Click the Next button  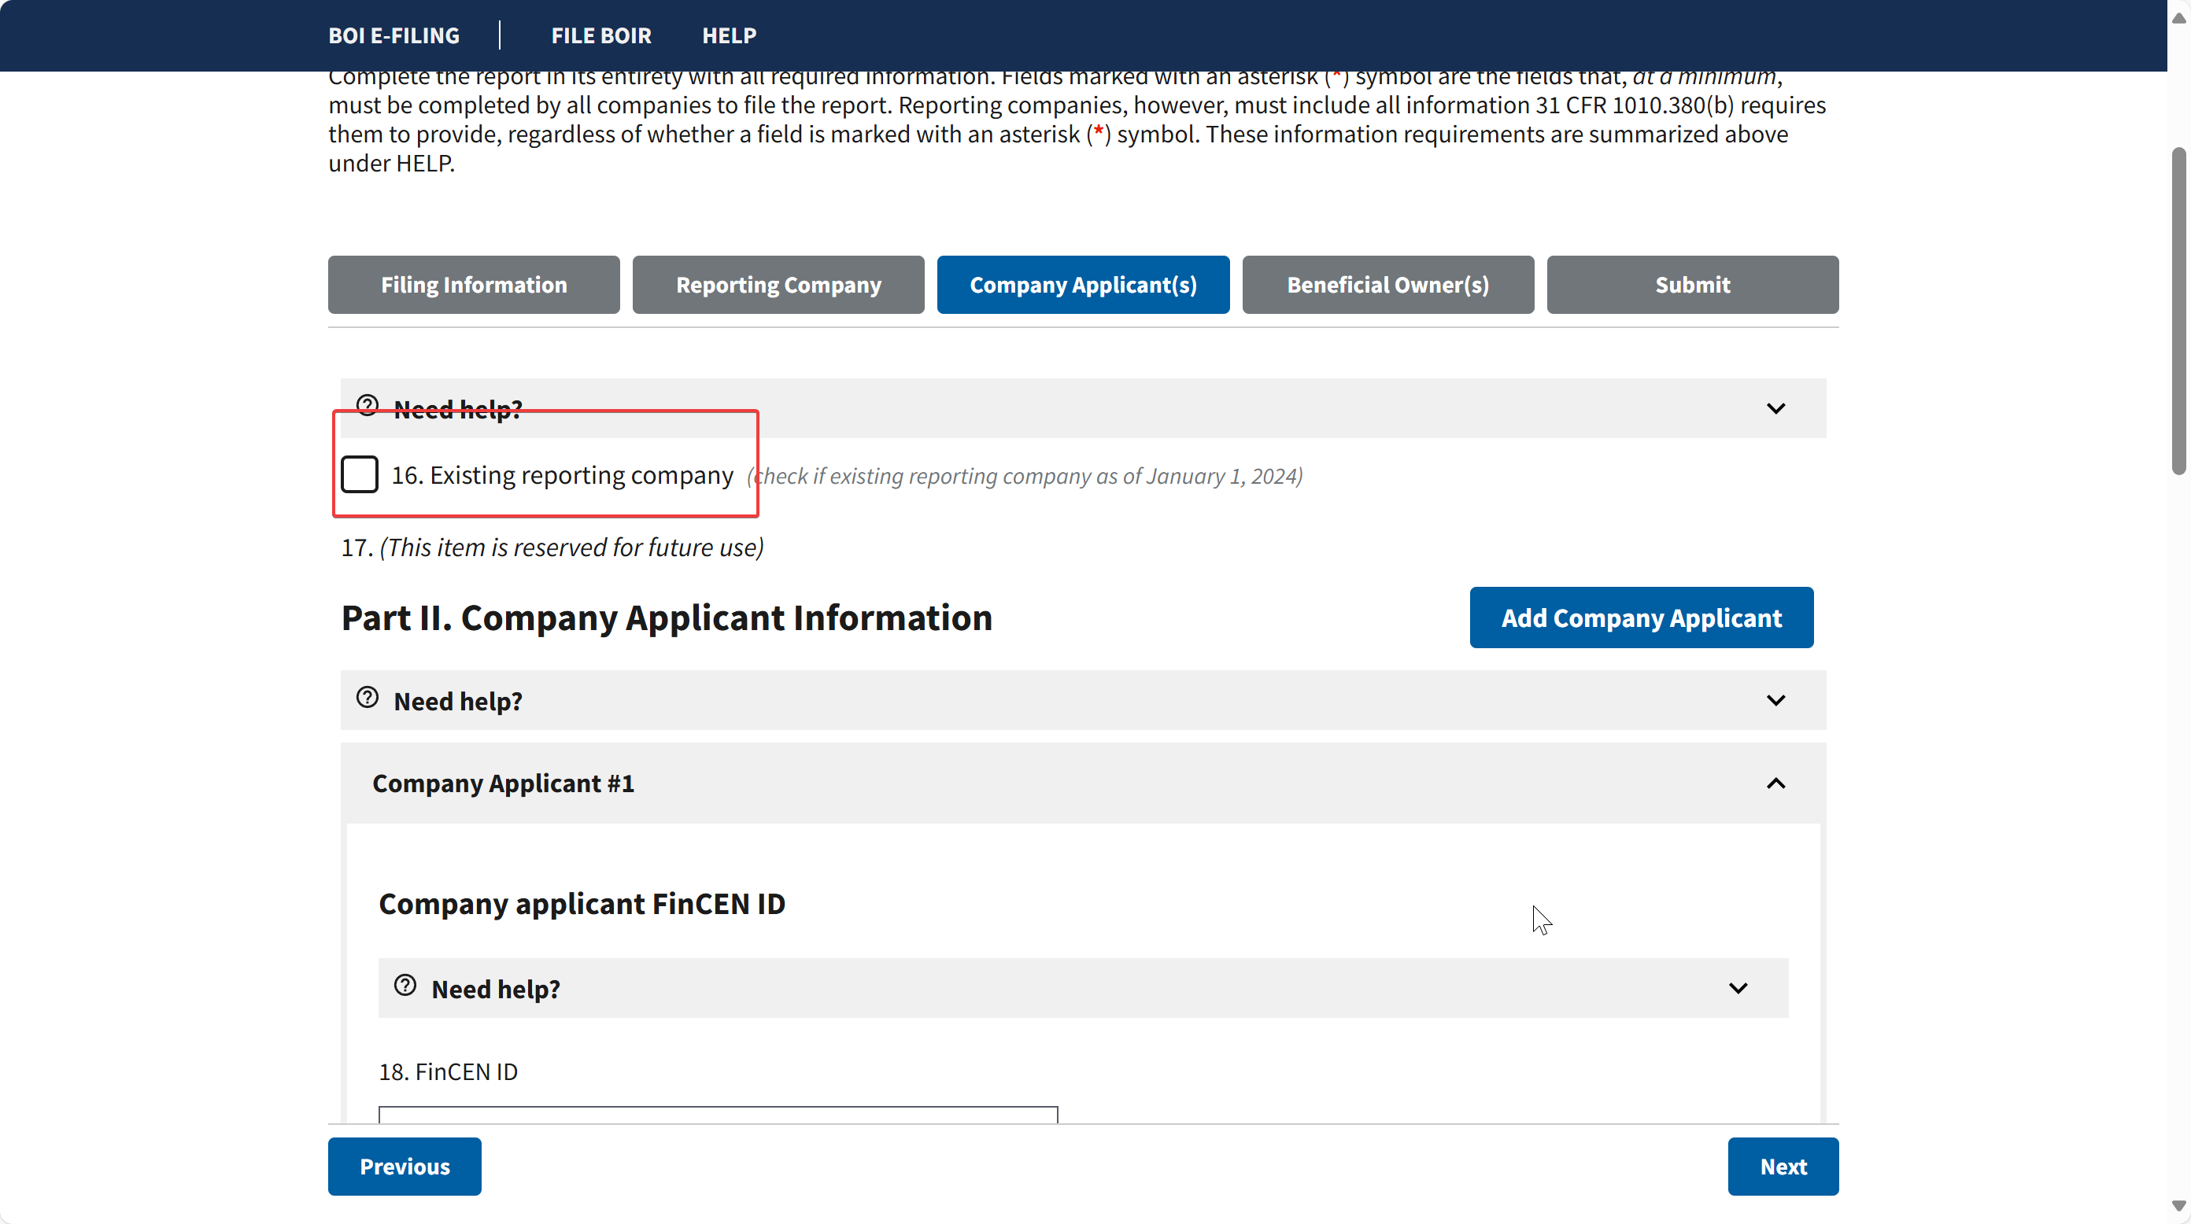point(1783,1167)
